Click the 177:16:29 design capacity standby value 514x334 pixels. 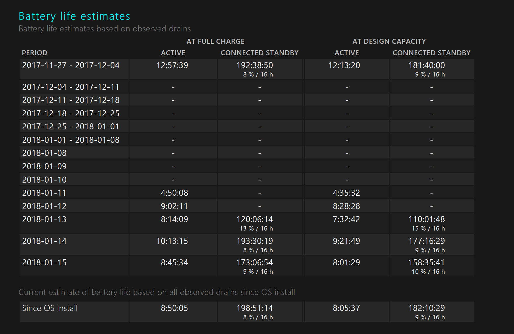tap(427, 241)
